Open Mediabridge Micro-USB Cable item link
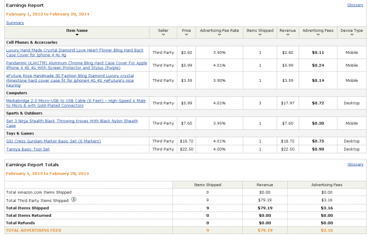The width and height of the screenshot is (376, 240). click(76, 103)
